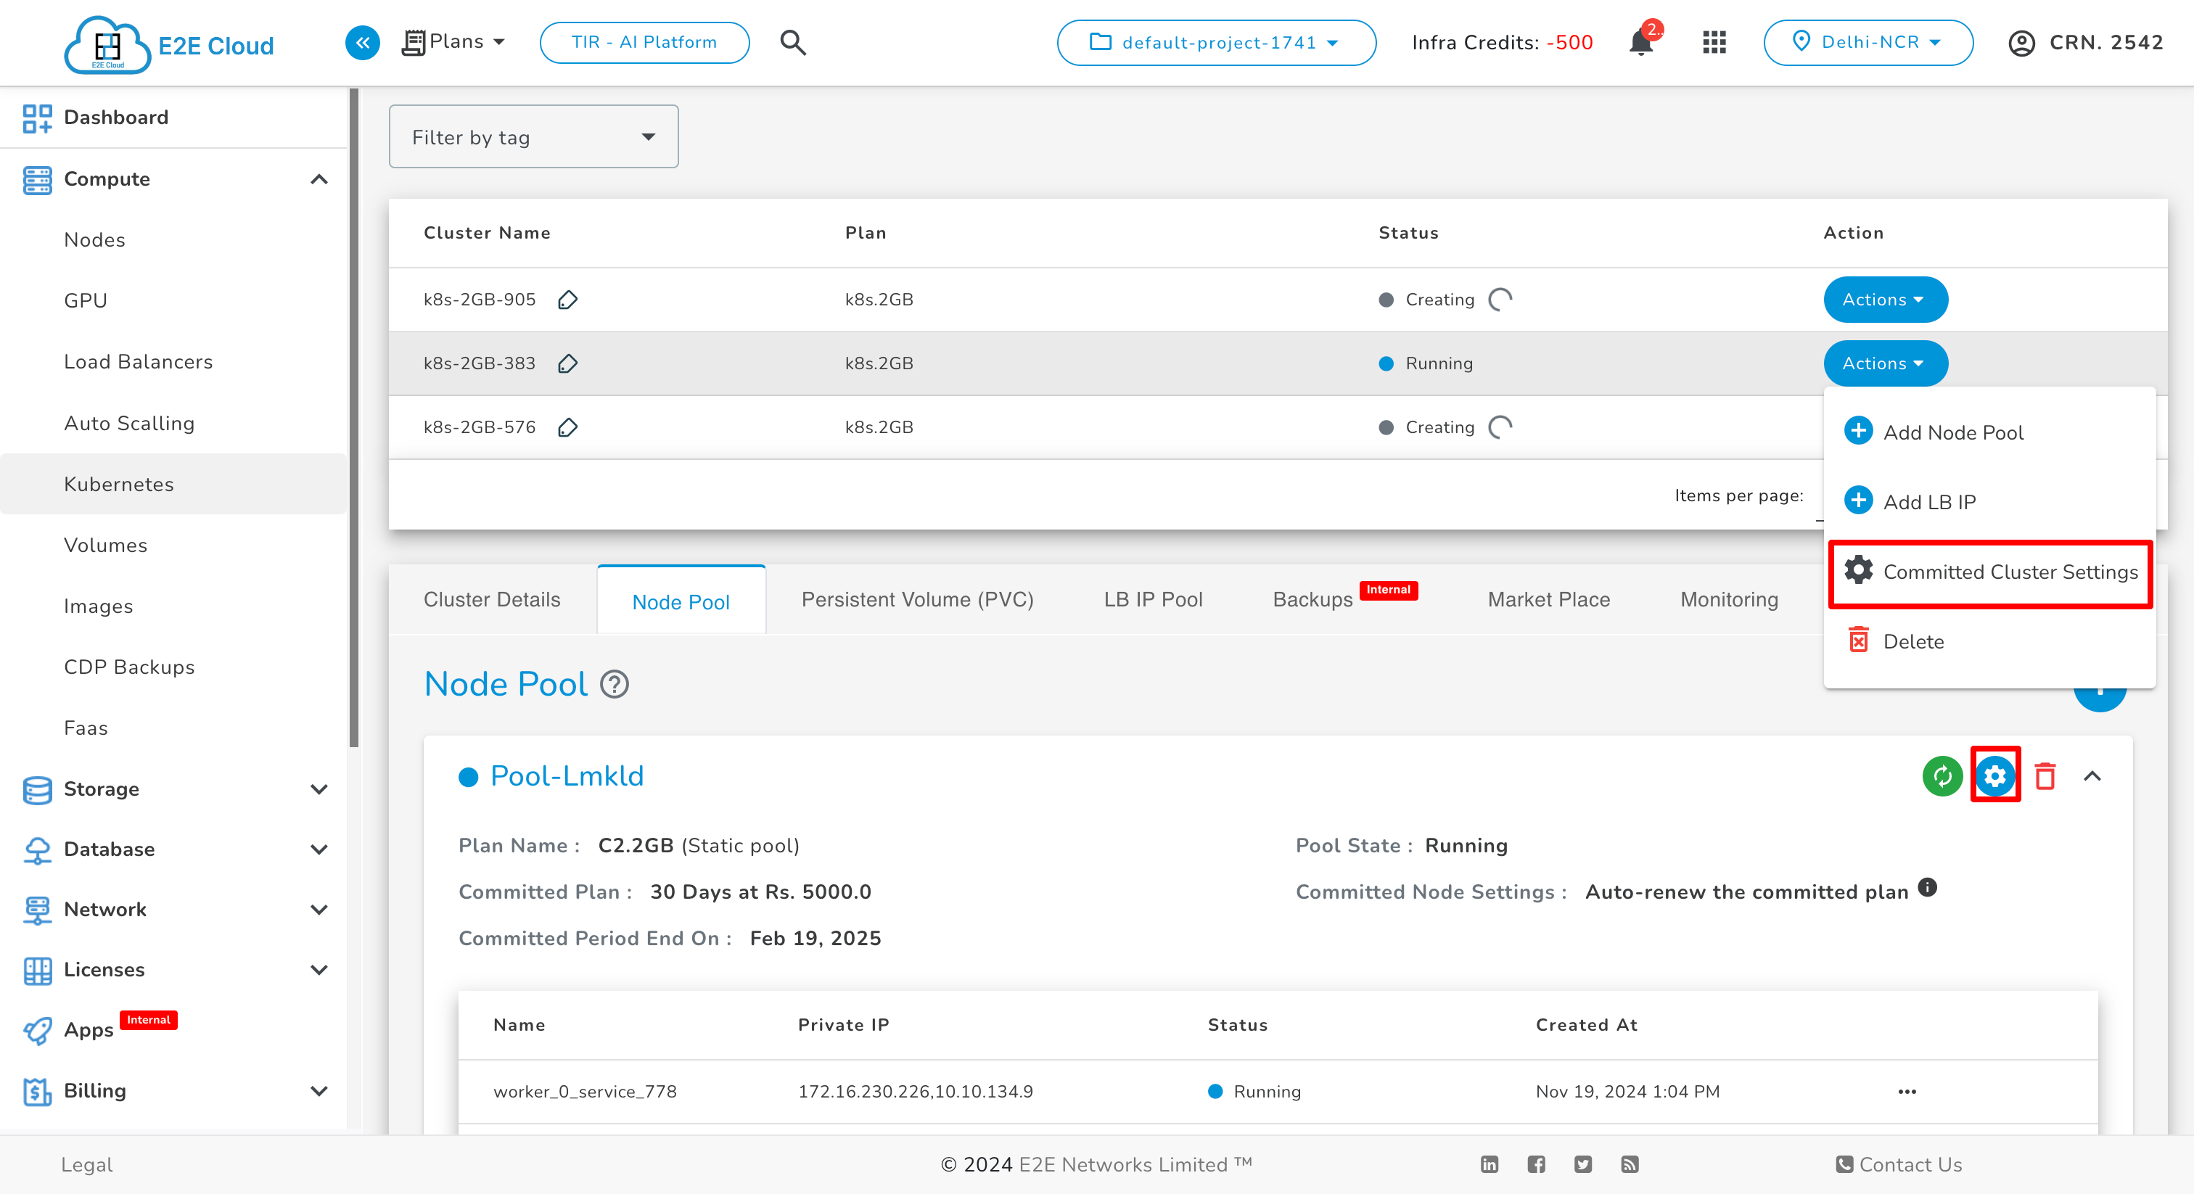This screenshot has width=2194, height=1194.
Task: Switch to Monitoring tab
Action: 1729,601
